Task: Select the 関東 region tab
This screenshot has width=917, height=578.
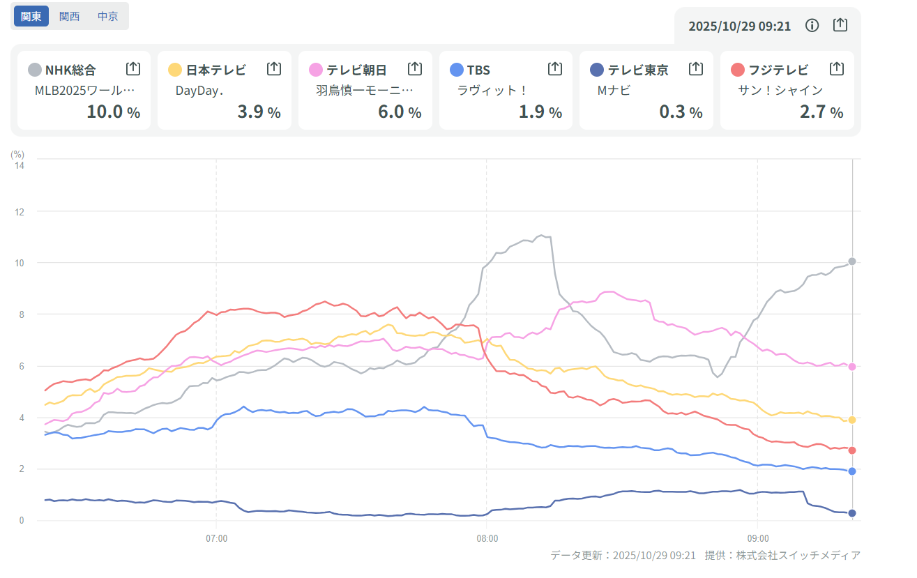Action: click(x=31, y=16)
